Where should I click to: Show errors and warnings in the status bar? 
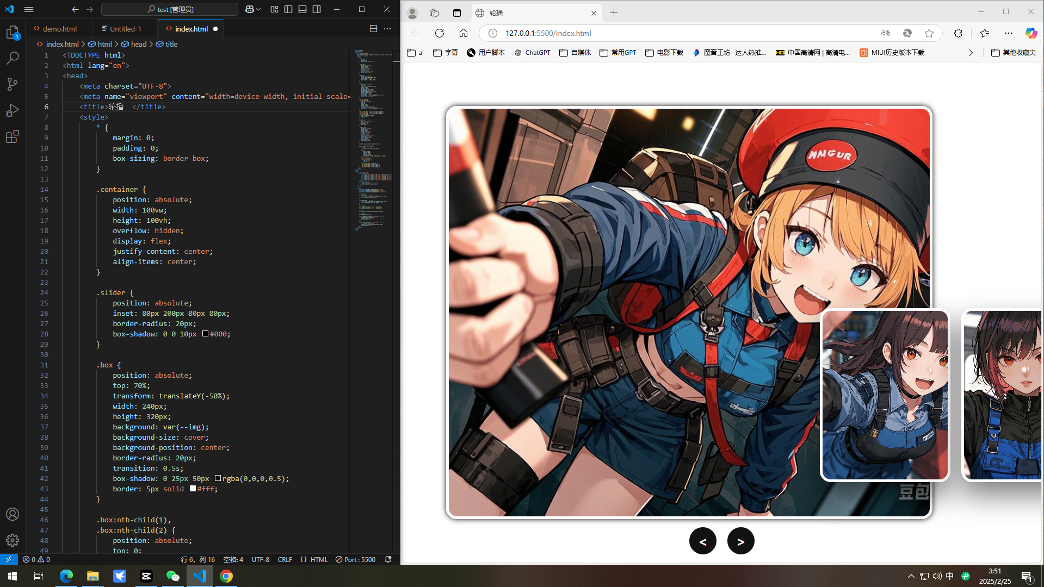pyautogui.click(x=36, y=559)
